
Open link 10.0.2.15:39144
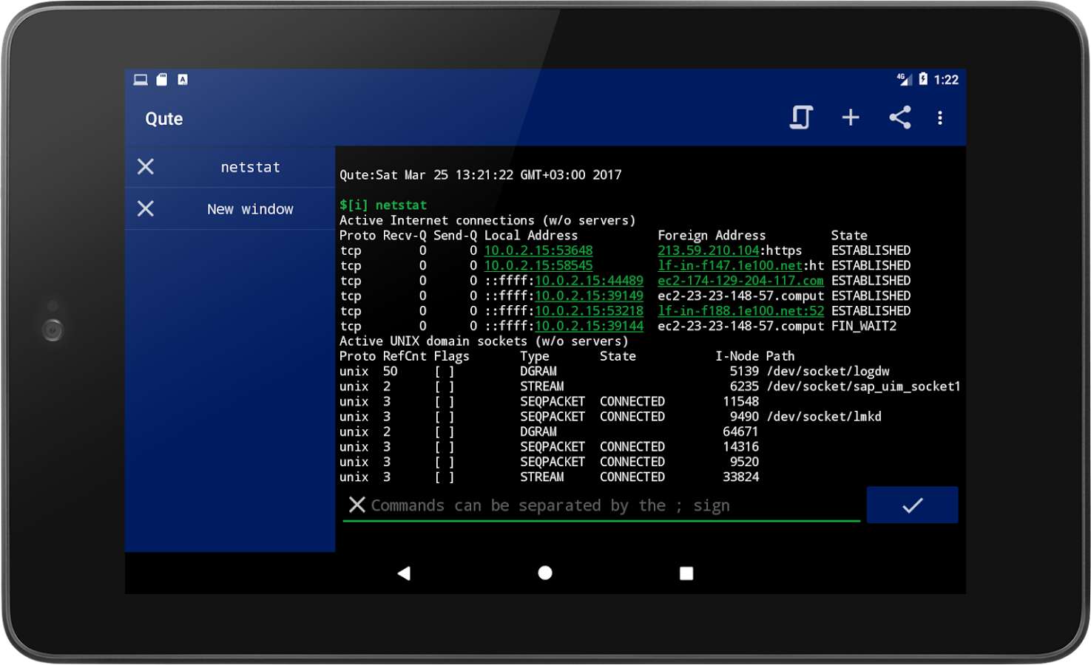(x=590, y=326)
